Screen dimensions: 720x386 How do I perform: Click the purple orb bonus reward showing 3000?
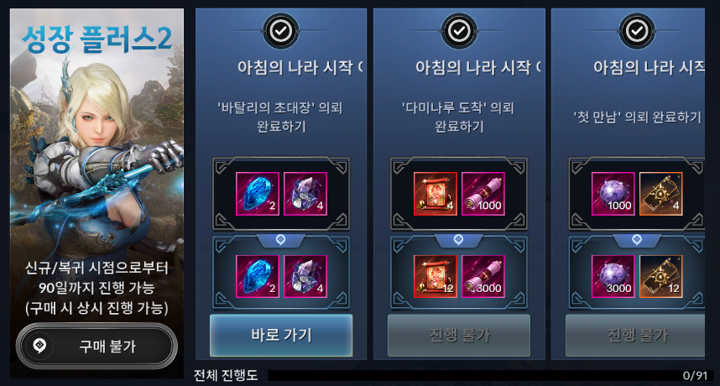(613, 276)
